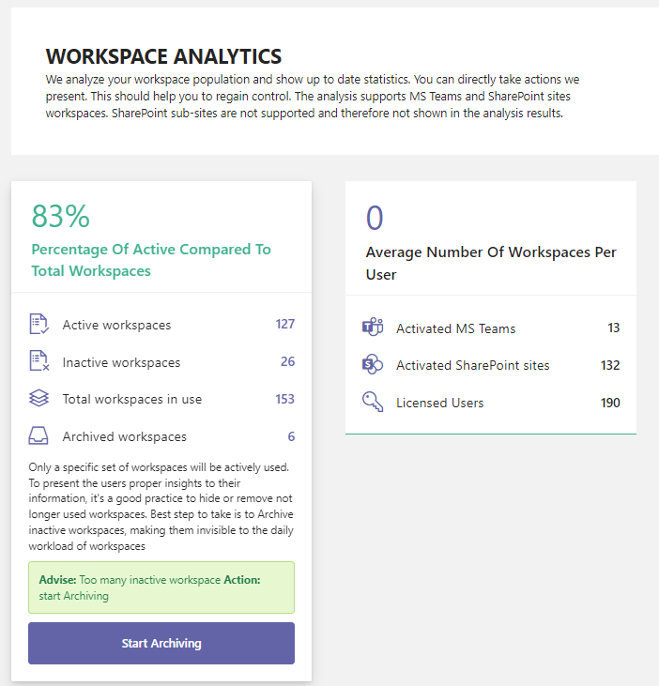Select the Inactive workspaces count 26
This screenshot has width=659, height=686.
point(287,361)
